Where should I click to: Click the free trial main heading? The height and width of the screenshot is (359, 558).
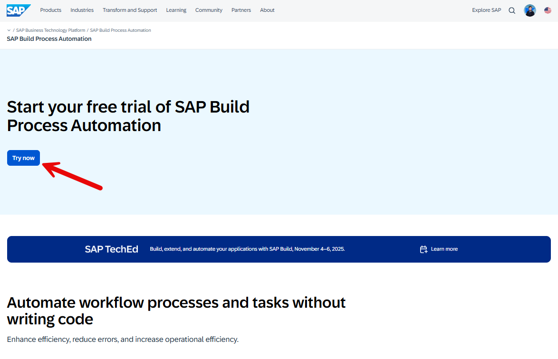(128, 116)
